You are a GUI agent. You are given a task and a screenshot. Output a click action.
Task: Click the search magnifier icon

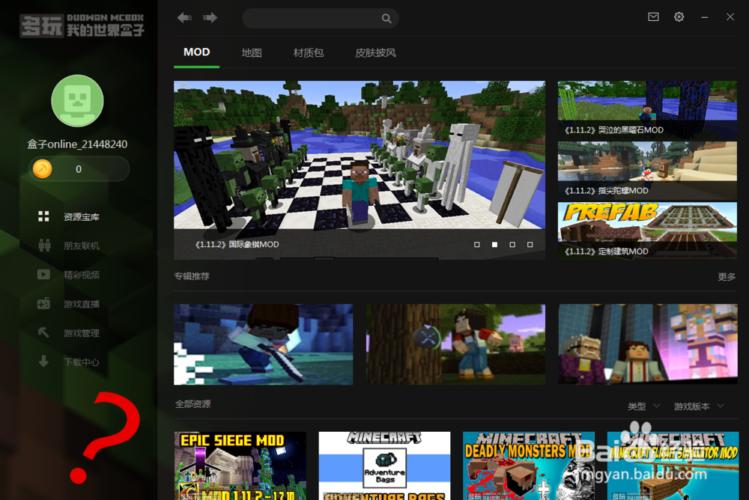pos(386,19)
